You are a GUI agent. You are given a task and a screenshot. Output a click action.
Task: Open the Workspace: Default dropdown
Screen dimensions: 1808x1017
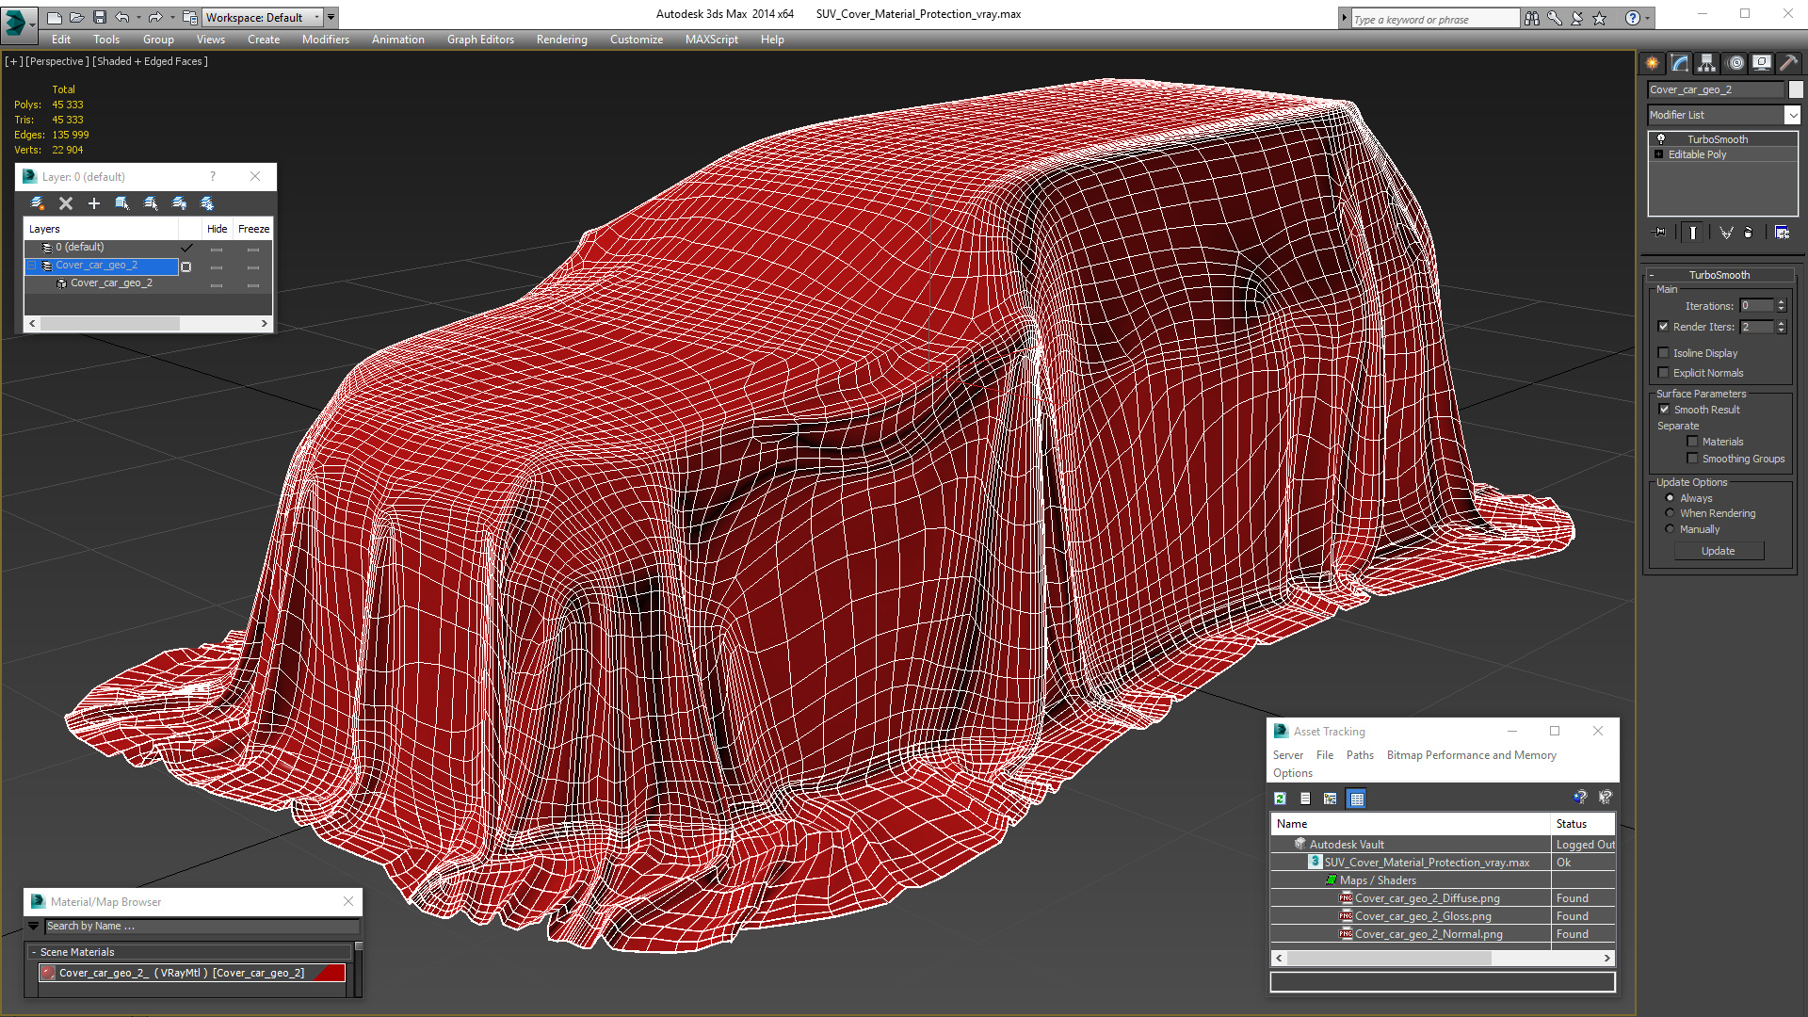(261, 17)
